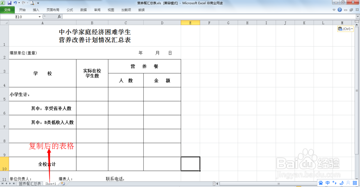
Task: Go to last sheet navigation arrow
Action: pyautogui.click(x=14, y=183)
